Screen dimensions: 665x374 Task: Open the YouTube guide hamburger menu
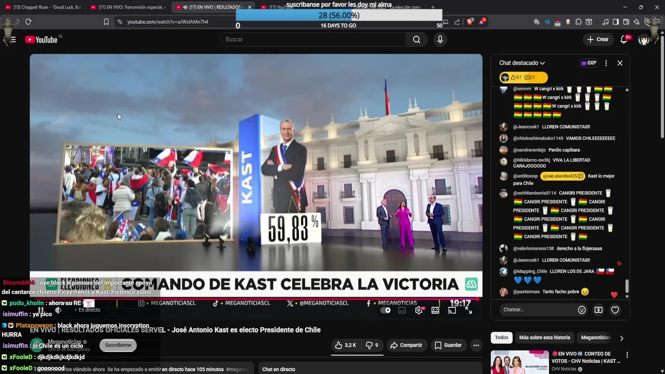(x=13, y=39)
